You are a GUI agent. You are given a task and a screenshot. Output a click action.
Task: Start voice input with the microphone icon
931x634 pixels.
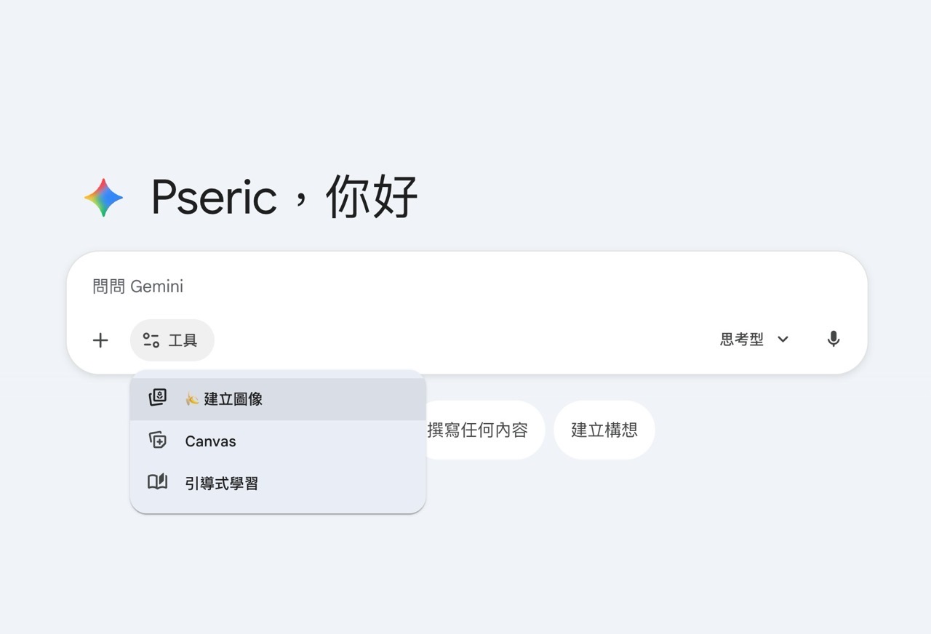pyautogui.click(x=834, y=339)
